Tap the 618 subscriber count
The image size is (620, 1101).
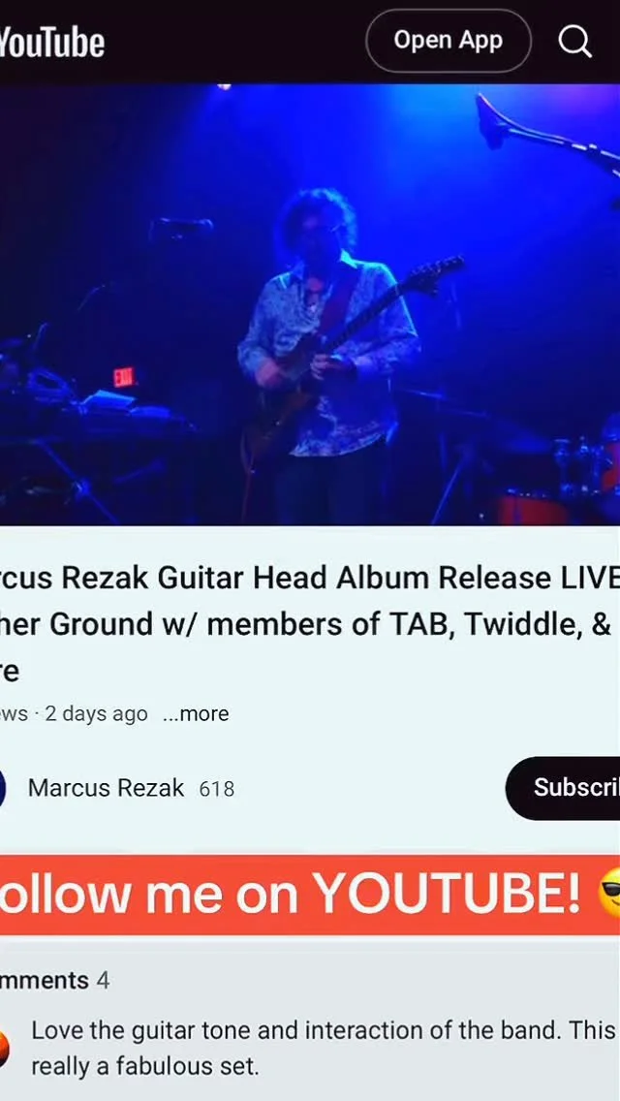coord(217,789)
